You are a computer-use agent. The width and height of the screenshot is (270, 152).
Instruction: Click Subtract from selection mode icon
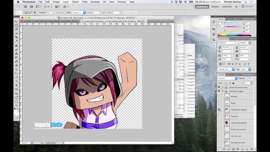click(32, 12)
